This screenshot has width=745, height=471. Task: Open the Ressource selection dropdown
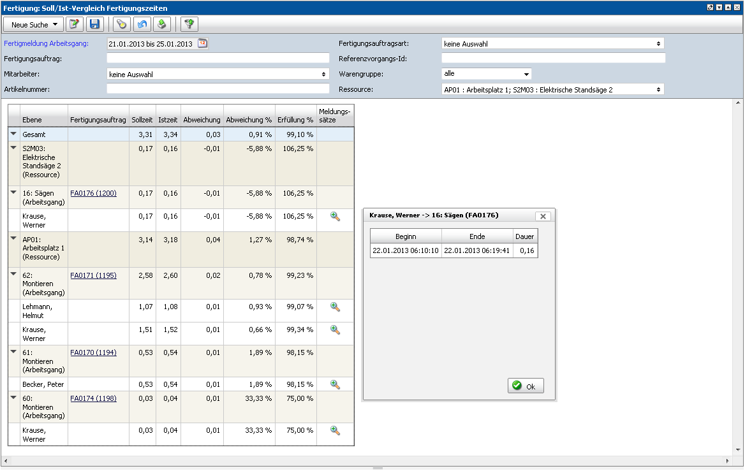tap(552, 90)
